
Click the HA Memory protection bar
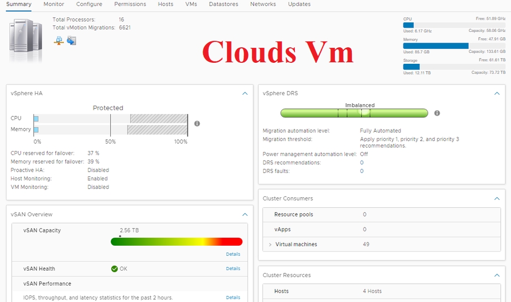click(x=111, y=130)
